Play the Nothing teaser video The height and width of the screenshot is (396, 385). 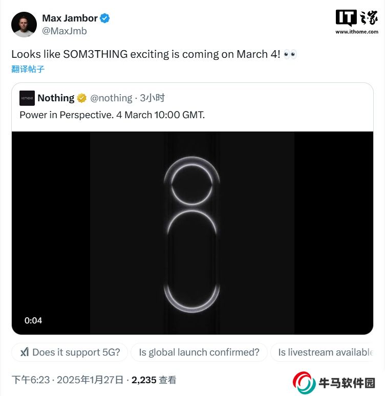[193, 233]
